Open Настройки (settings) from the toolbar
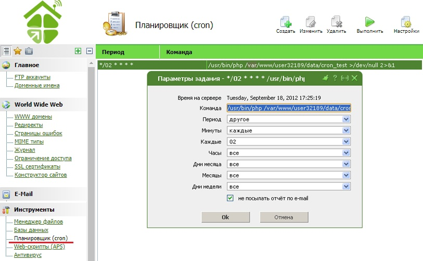Image resolution: width=423 pixels, height=261 pixels. [x=406, y=22]
